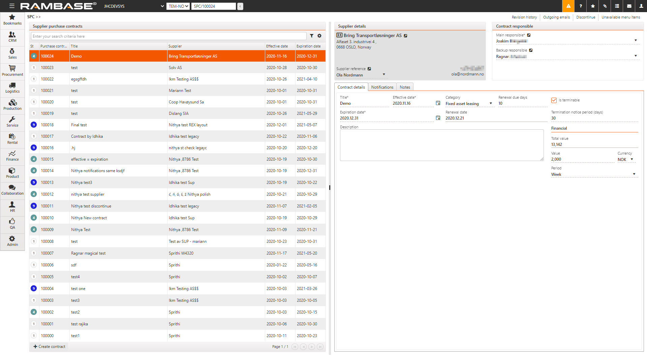Open the mail envelope icon in top bar
647x356 pixels.
pos(629,6)
